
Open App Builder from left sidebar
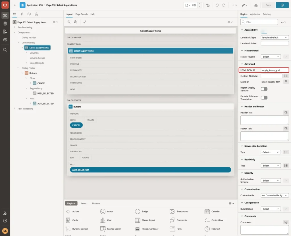(x=5, y=16)
